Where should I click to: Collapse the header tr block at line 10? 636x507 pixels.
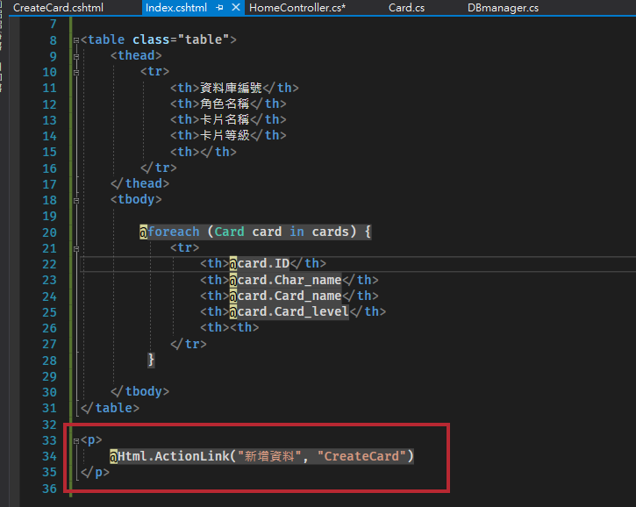click(76, 73)
